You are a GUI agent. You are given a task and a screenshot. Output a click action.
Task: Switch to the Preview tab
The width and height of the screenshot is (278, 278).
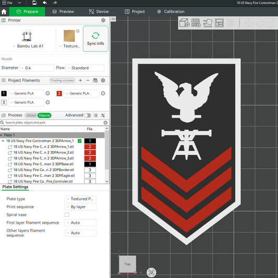click(63, 11)
